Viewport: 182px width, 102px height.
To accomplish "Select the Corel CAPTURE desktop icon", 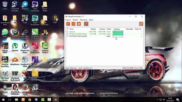I will tap(35, 76).
